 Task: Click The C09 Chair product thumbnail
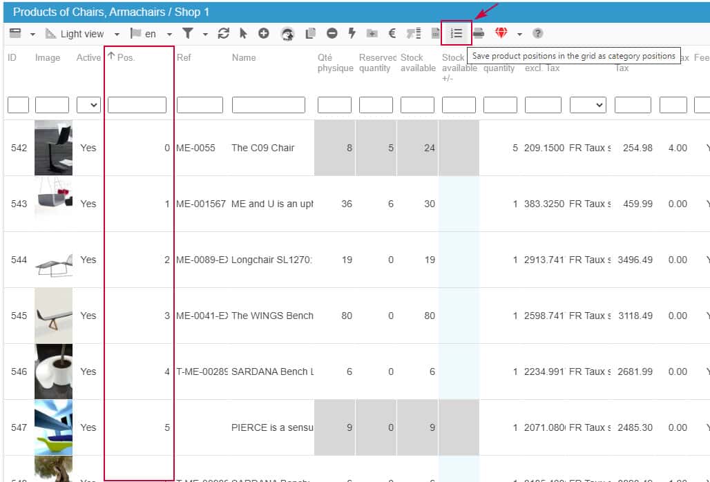[53, 147]
